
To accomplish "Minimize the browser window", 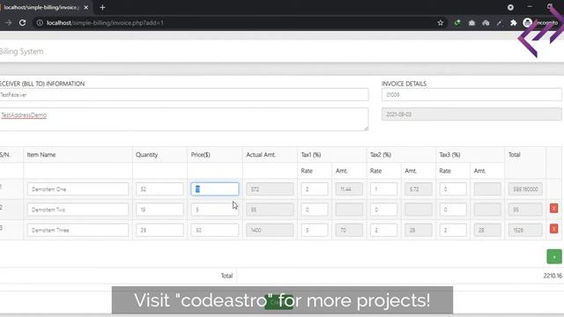I will pyautogui.click(x=530, y=7).
